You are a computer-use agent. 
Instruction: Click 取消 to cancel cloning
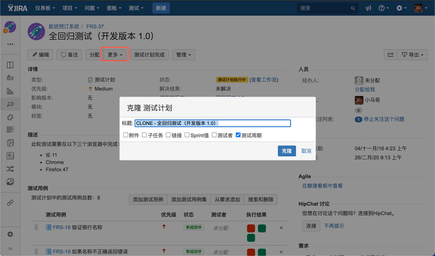tap(306, 151)
